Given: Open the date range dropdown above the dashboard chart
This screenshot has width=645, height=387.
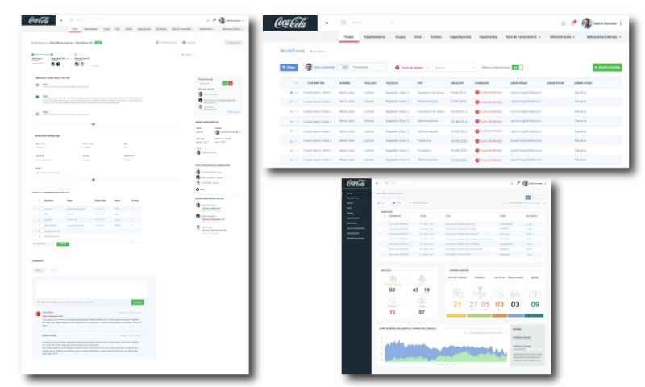Looking at the screenshot, I should (485, 333).
